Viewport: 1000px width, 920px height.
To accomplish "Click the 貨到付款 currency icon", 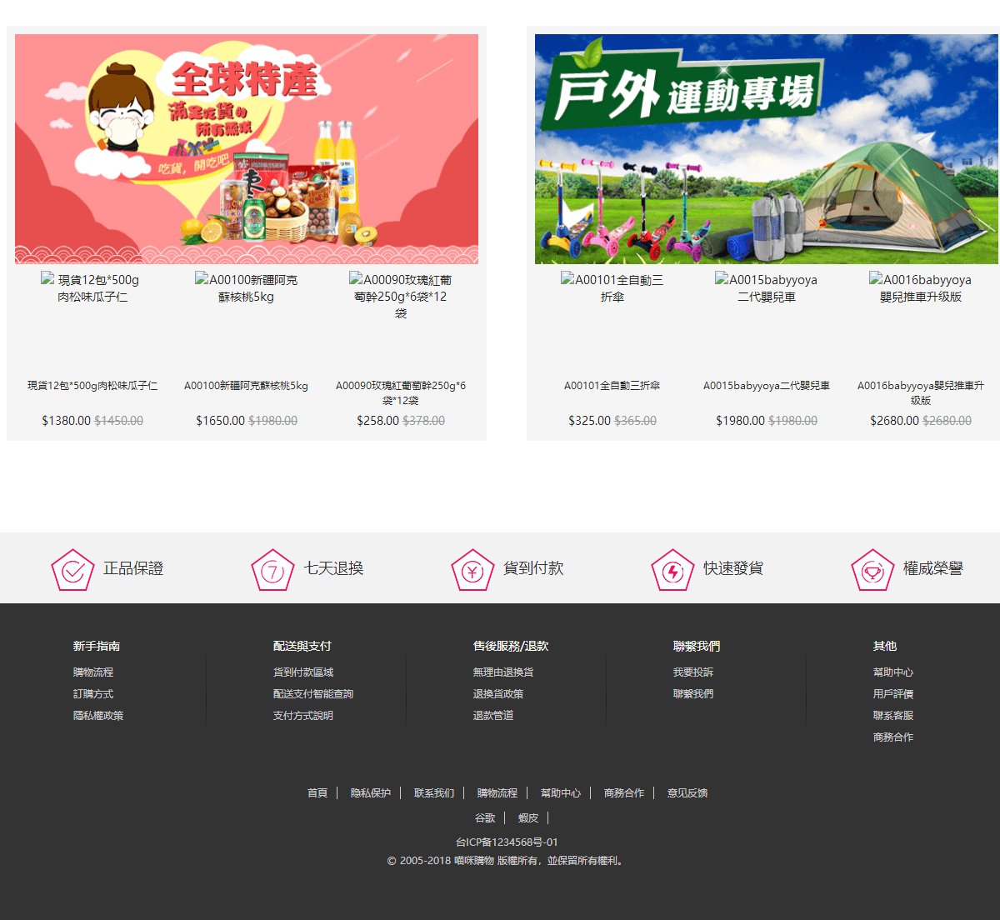I will point(472,569).
